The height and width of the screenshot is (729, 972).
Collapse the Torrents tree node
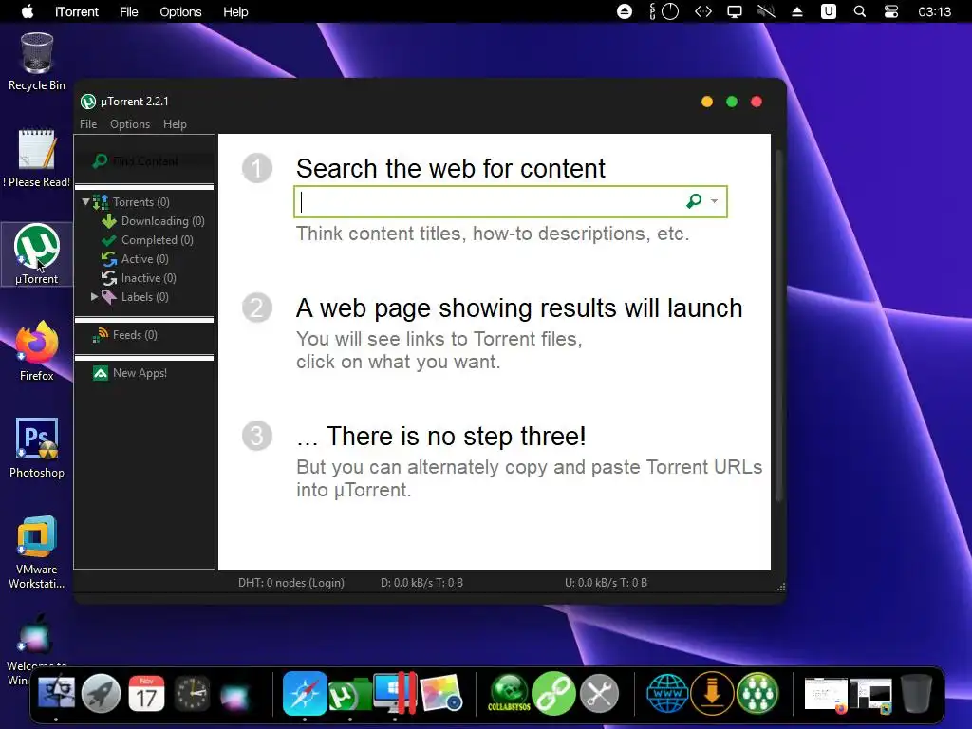point(85,202)
